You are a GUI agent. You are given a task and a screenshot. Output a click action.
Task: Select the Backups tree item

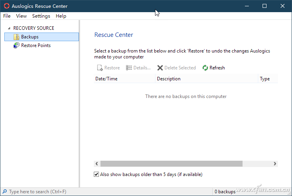pos(42,37)
